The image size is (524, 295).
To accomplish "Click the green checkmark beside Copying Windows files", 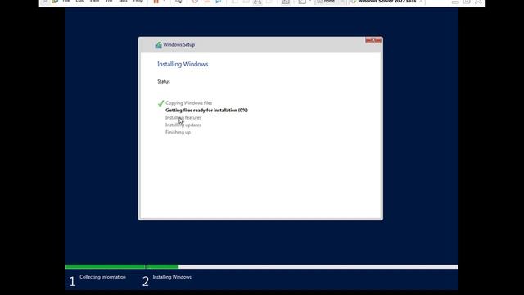I will click(x=160, y=103).
